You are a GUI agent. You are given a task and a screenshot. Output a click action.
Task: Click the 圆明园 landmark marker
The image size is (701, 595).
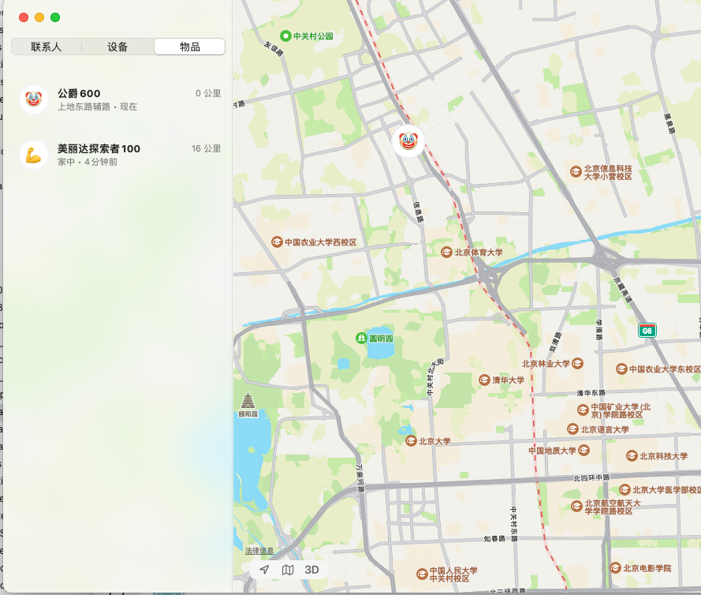pyautogui.click(x=361, y=339)
